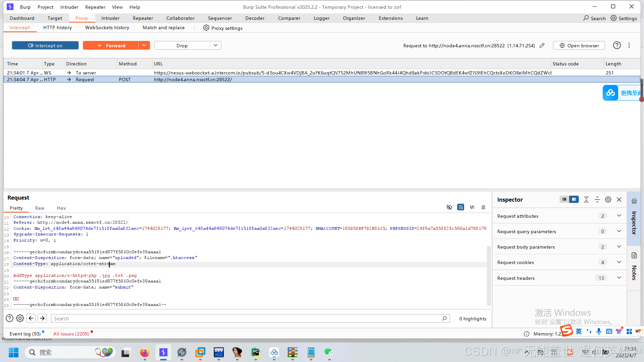This screenshot has height=362, width=644.
Task: Edit target host with pencil icon
Action: point(542,46)
